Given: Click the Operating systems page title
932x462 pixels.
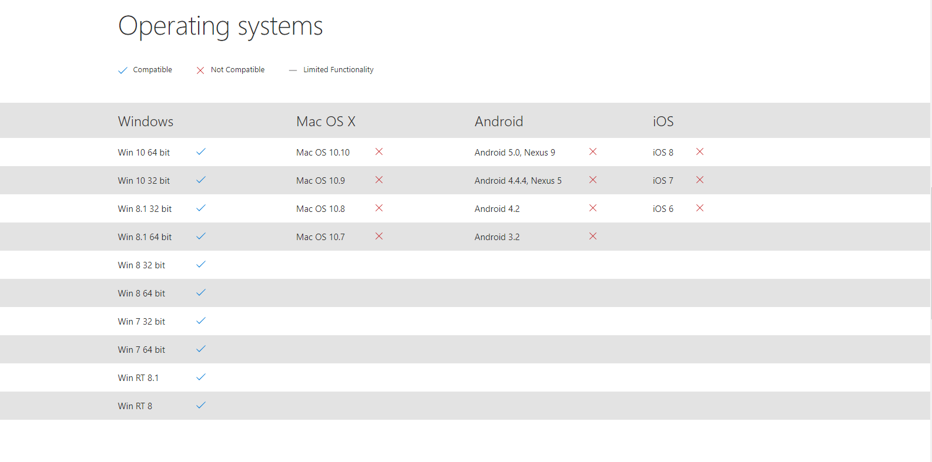Looking at the screenshot, I should [x=220, y=26].
